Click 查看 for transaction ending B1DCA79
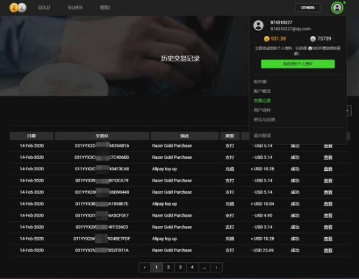This screenshot has height=279, width=359. (328, 180)
